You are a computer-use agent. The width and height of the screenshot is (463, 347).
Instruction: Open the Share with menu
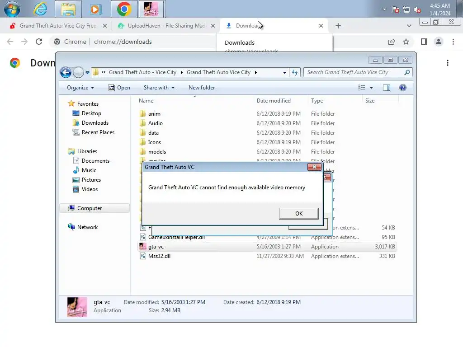point(159,88)
